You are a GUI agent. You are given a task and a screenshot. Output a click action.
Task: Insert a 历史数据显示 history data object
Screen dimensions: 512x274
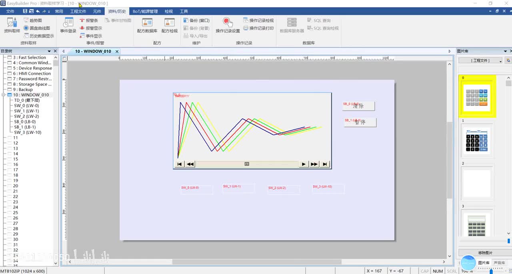tap(38, 36)
